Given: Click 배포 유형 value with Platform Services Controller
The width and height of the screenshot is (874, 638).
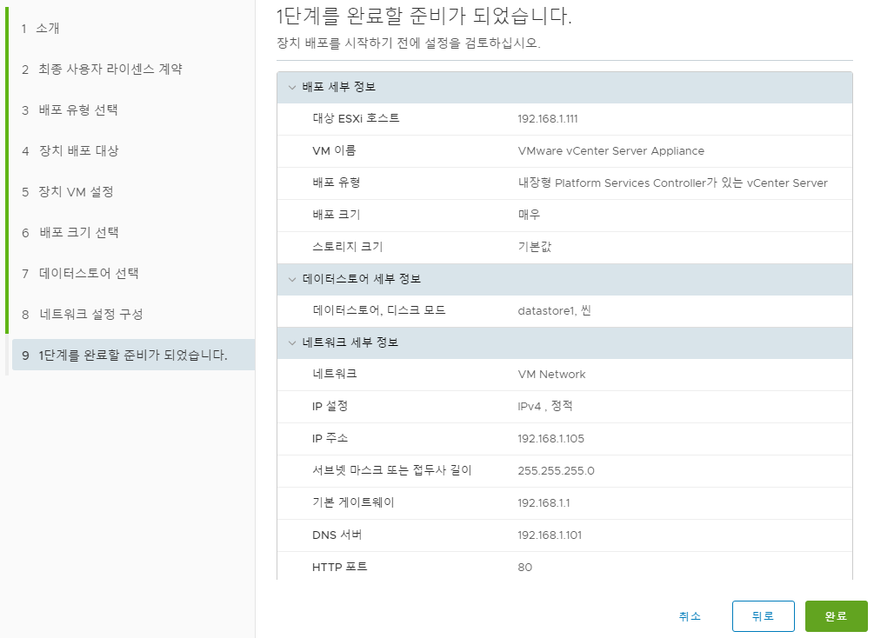Looking at the screenshot, I should (x=673, y=183).
